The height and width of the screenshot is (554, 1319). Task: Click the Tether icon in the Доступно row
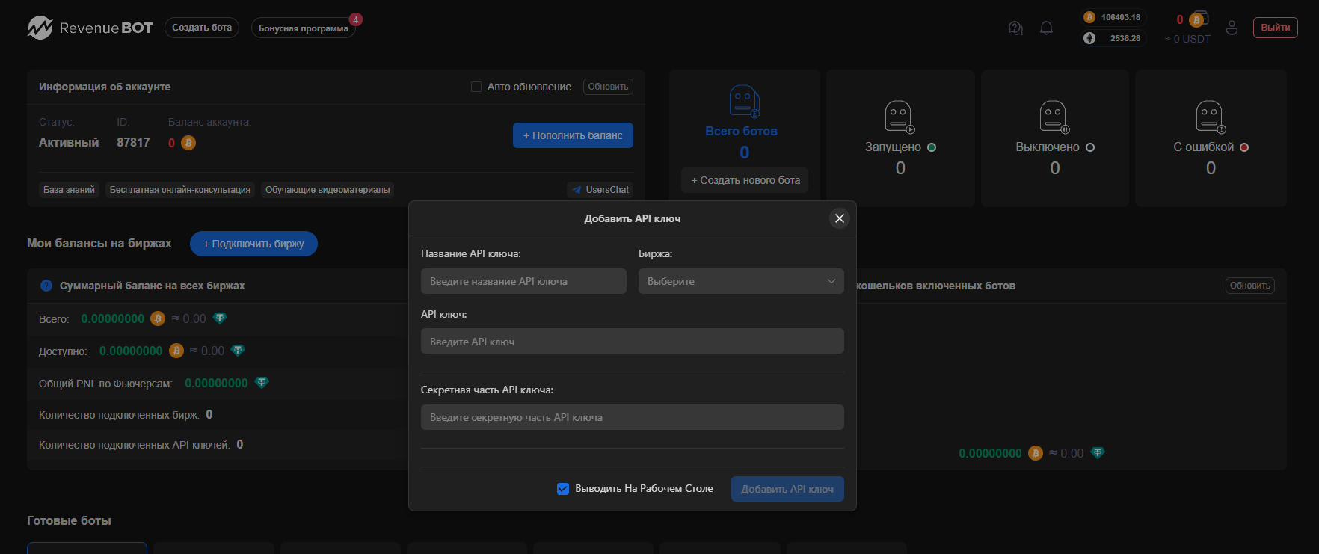coord(238,351)
